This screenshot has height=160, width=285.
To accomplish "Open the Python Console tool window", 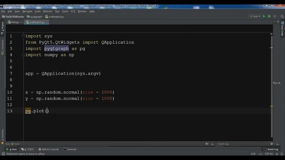I will coord(49,149).
